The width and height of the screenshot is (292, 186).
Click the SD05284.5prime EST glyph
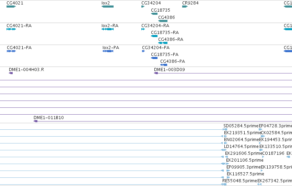point(225,129)
